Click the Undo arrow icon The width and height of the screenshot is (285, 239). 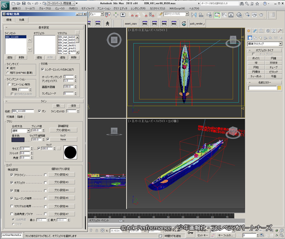[28, 4]
